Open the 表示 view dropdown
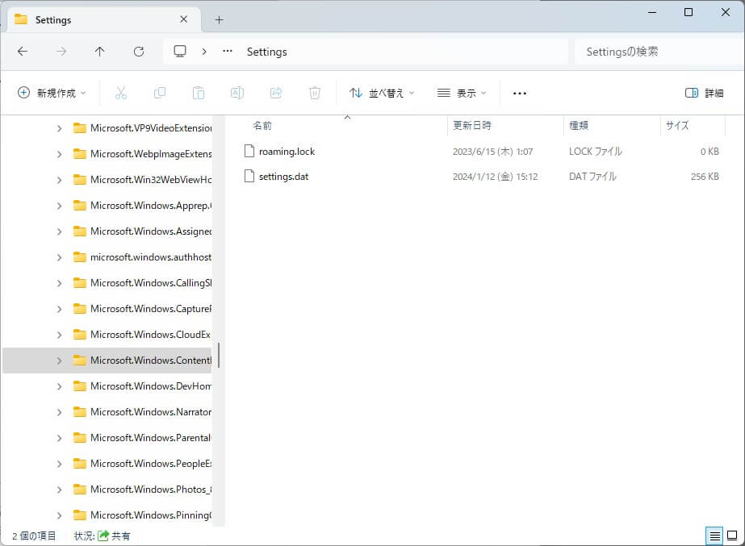 [462, 94]
